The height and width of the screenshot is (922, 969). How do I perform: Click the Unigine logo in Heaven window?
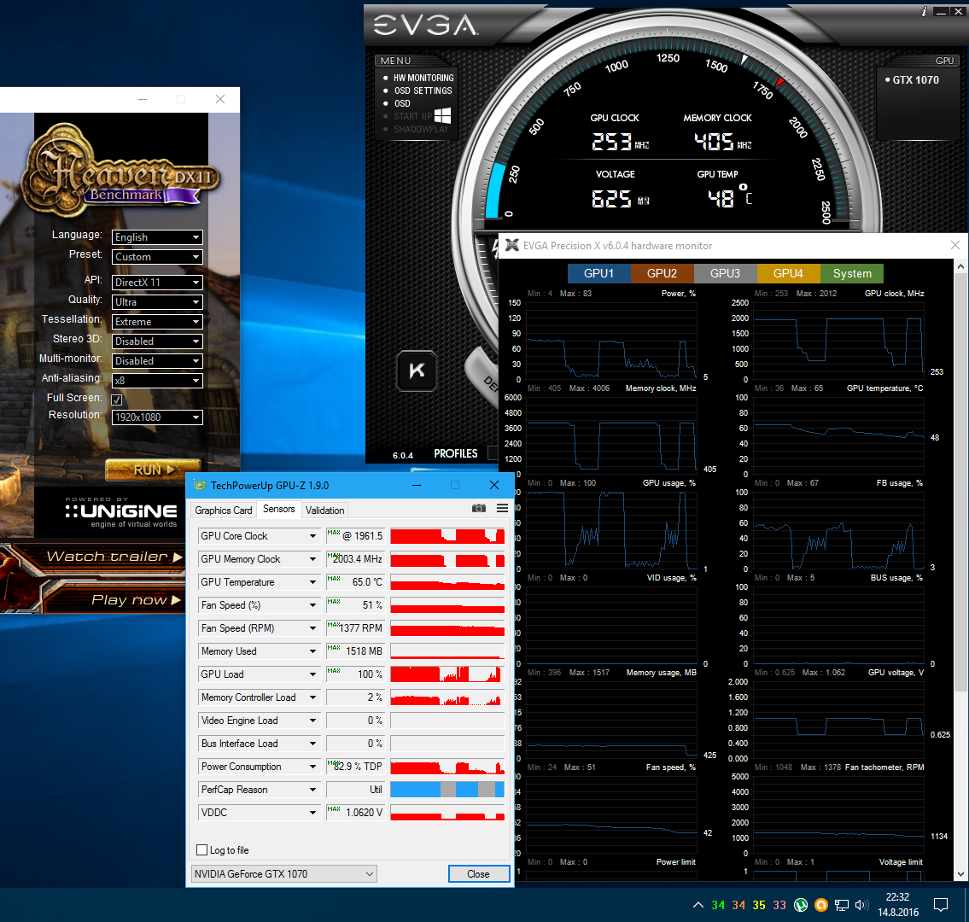pyautogui.click(x=121, y=512)
